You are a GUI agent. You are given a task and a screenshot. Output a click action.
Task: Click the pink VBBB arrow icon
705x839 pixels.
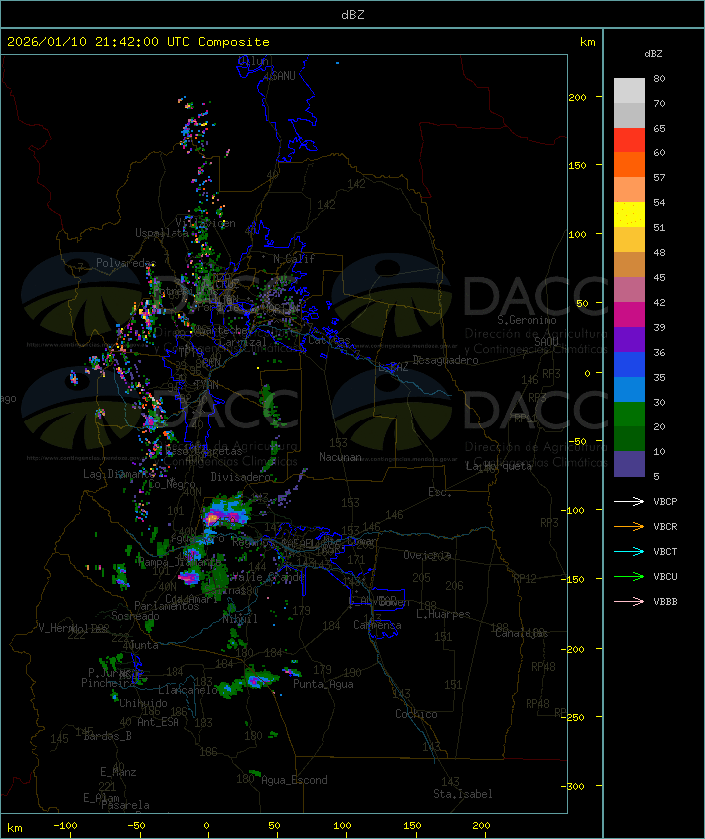click(629, 602)
